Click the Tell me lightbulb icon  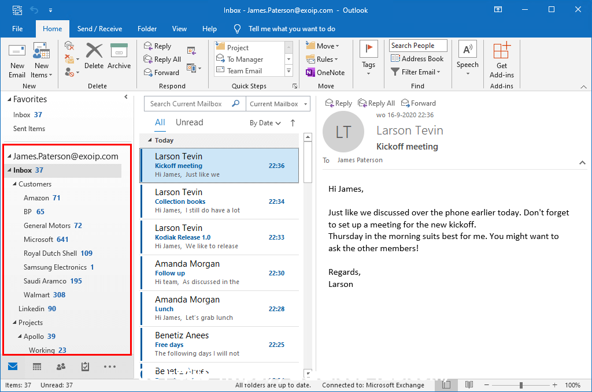click(x=237, y=29)
